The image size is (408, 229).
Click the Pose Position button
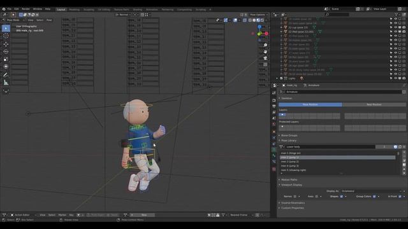click(310, 104)
